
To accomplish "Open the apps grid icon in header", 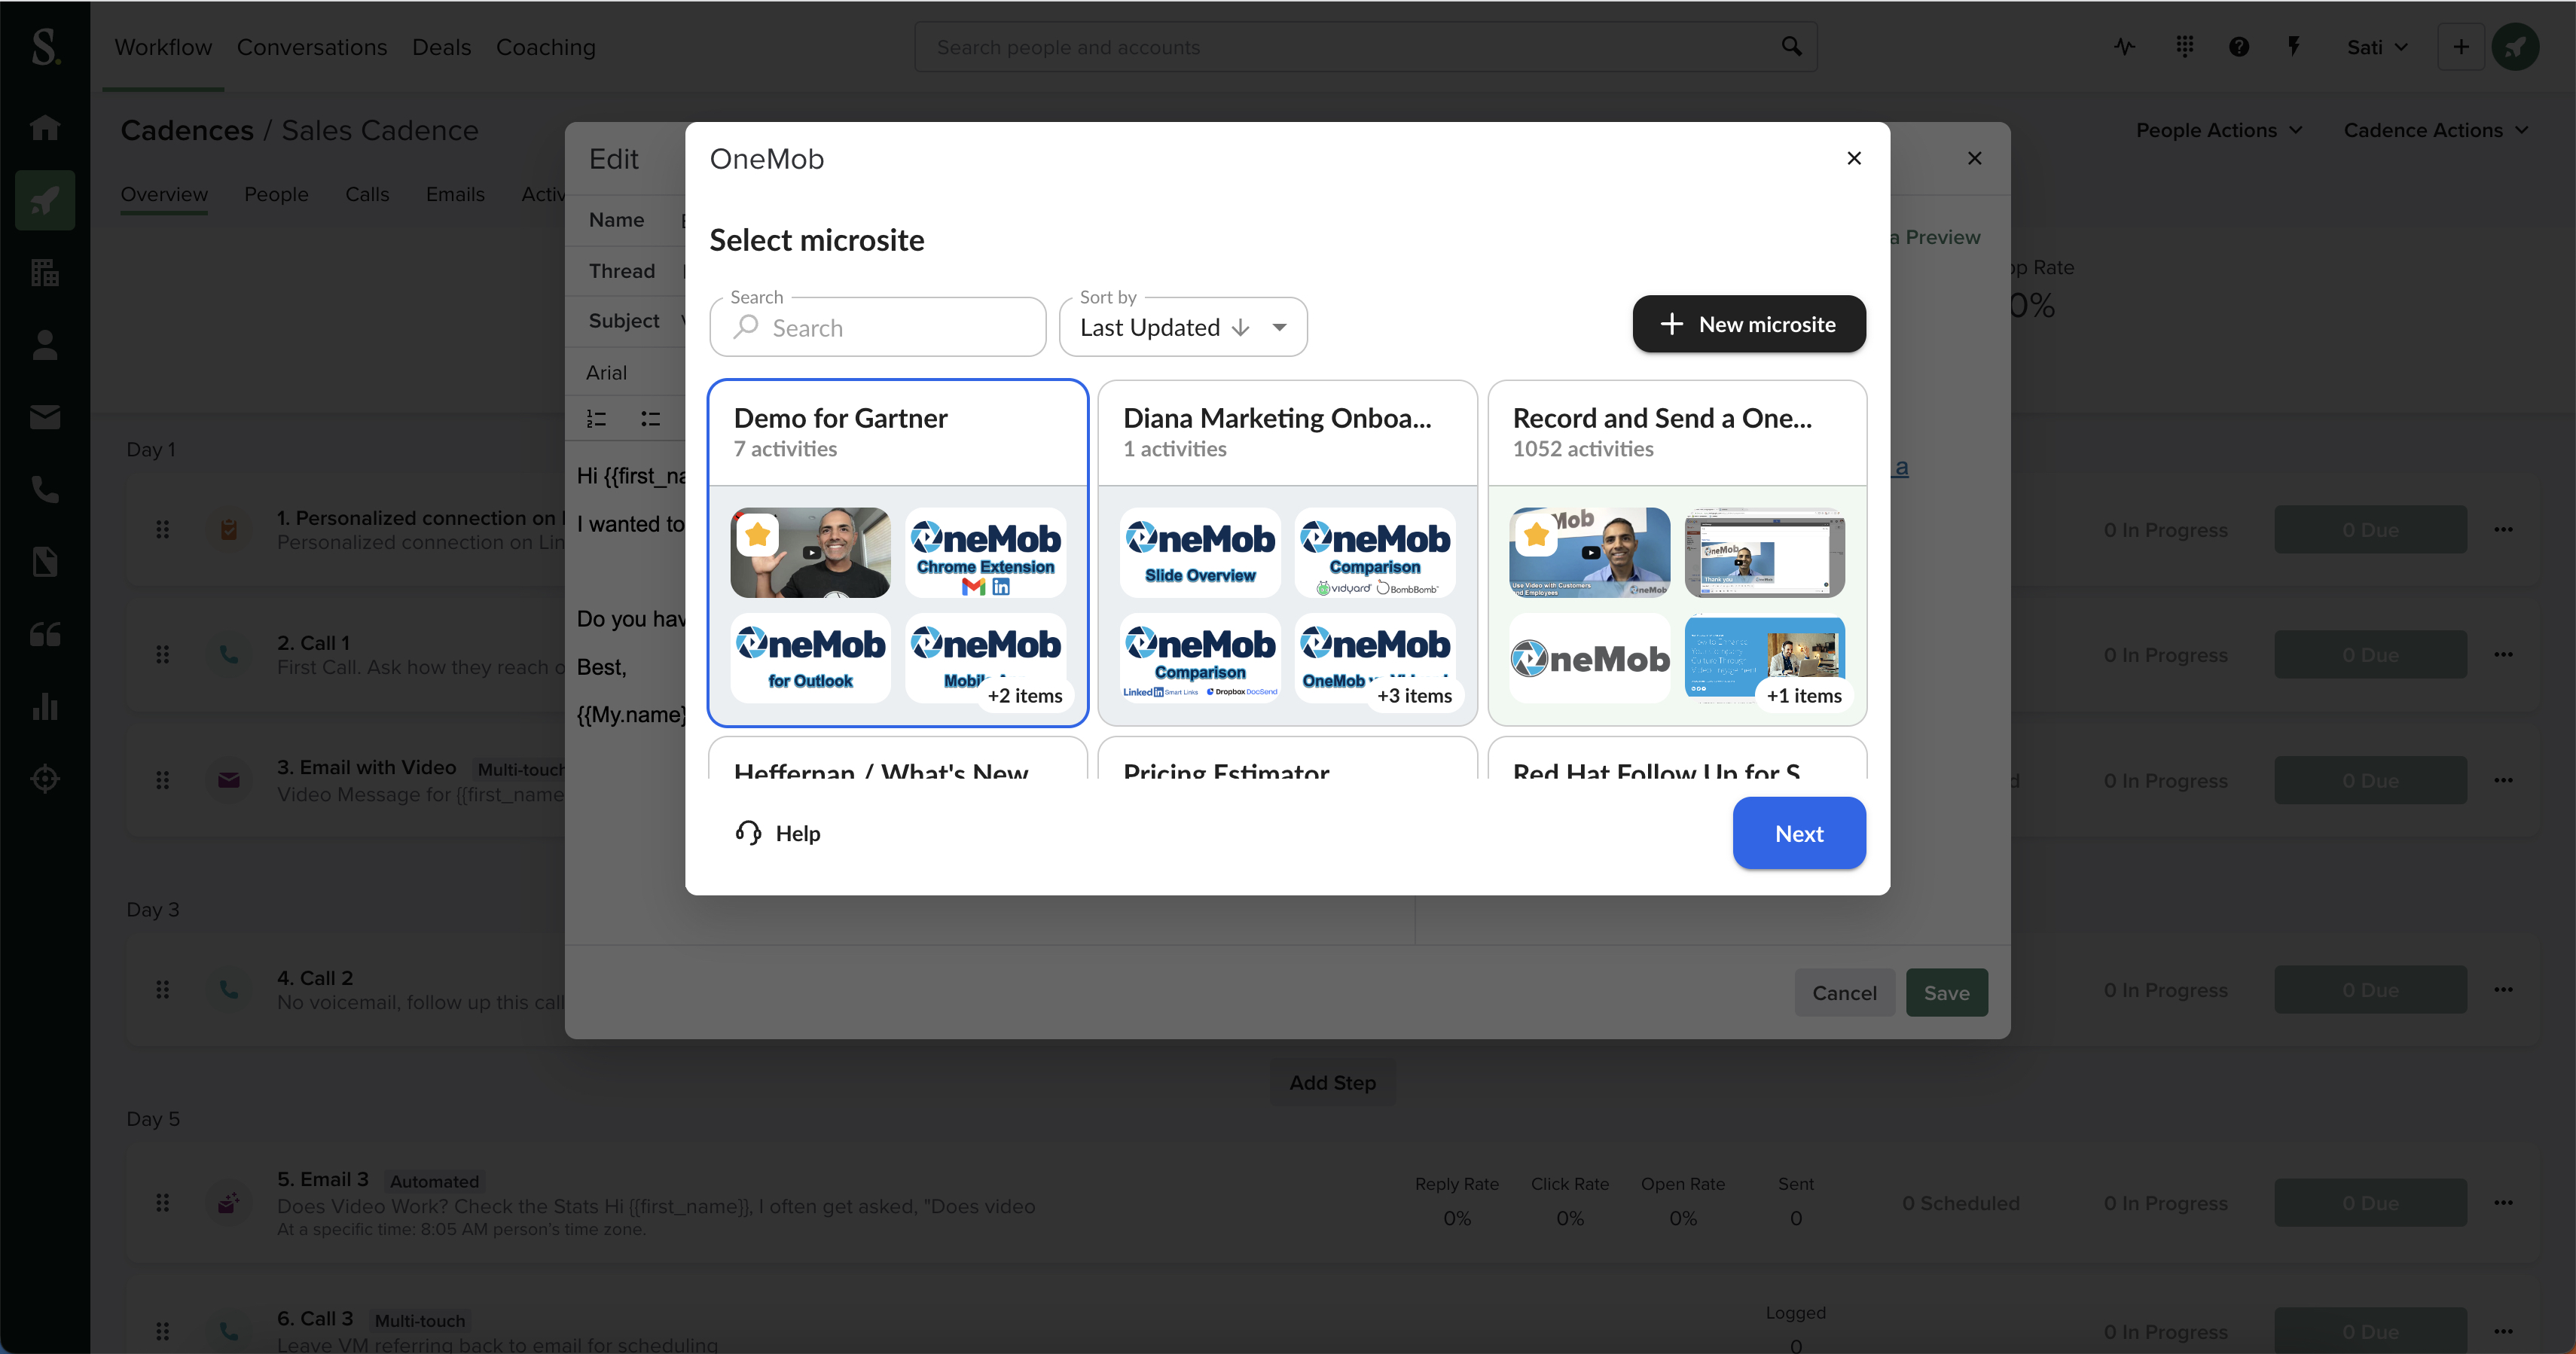I will 2184,47.
